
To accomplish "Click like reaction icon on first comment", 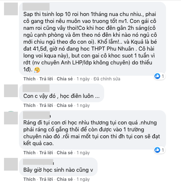I will click(x=157, y=76).
